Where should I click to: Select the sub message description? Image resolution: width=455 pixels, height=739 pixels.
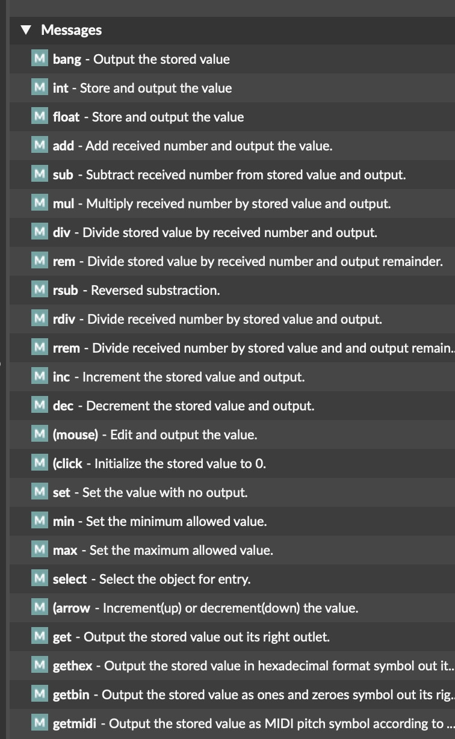(x=246, y=175)
